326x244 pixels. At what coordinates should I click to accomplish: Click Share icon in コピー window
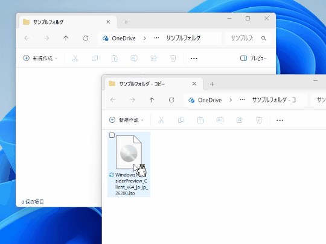pos(240,120)
